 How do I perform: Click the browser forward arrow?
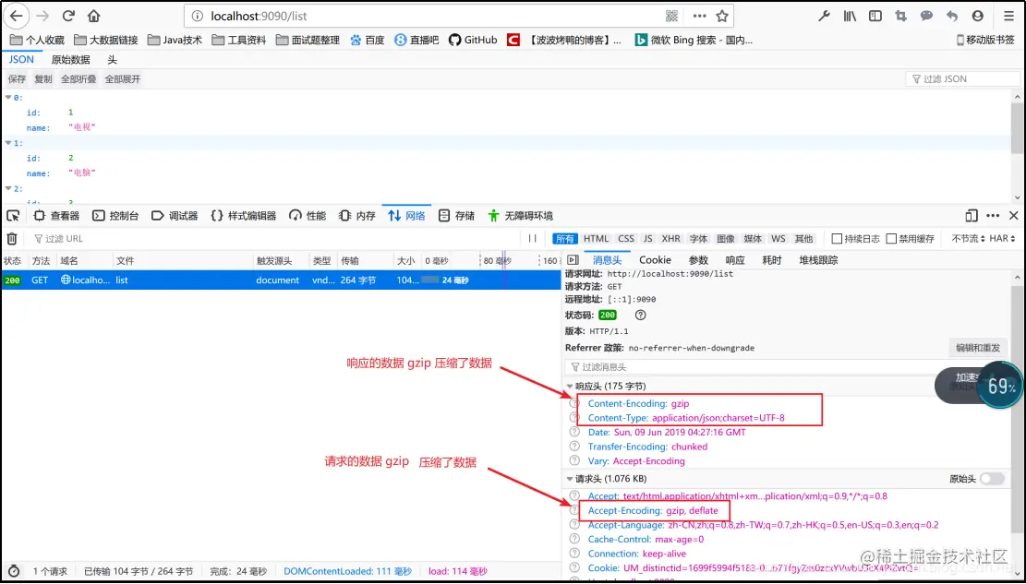[42, 16]
